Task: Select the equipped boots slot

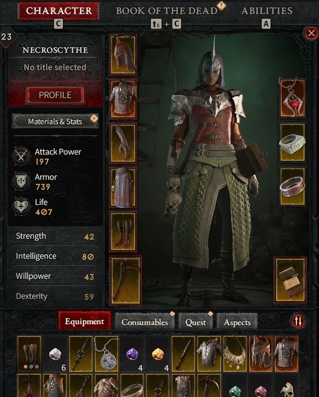Action: tap(123, 231)
